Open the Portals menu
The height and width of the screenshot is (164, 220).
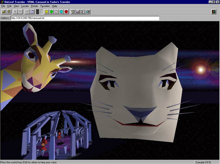click(34, 6)
